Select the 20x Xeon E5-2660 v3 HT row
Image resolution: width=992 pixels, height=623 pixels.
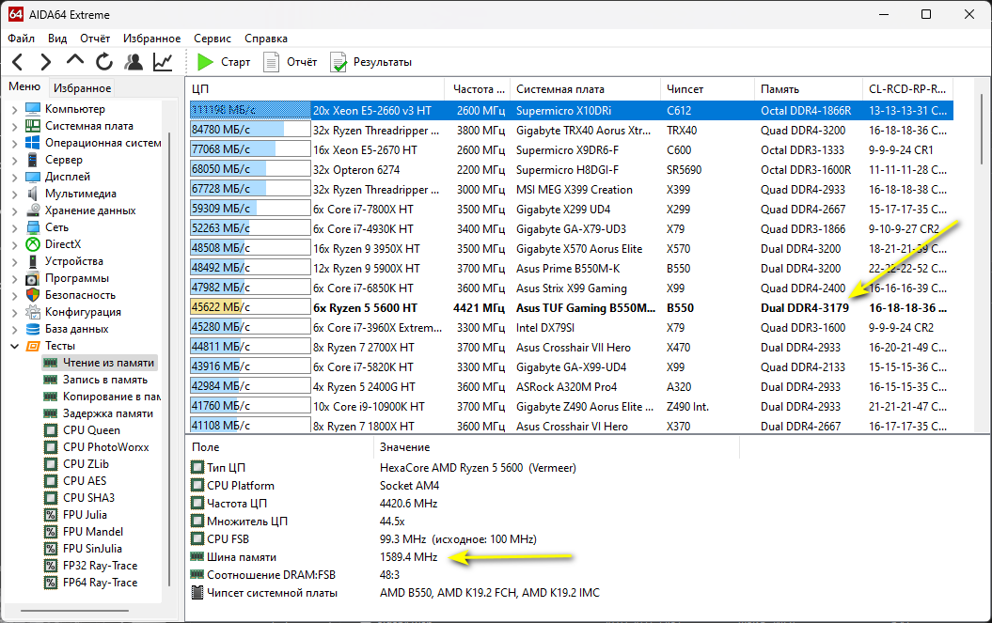point(572,111)
